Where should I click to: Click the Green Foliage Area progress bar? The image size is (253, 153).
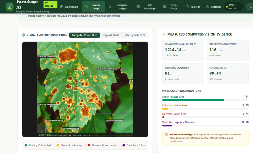[205, 100]
